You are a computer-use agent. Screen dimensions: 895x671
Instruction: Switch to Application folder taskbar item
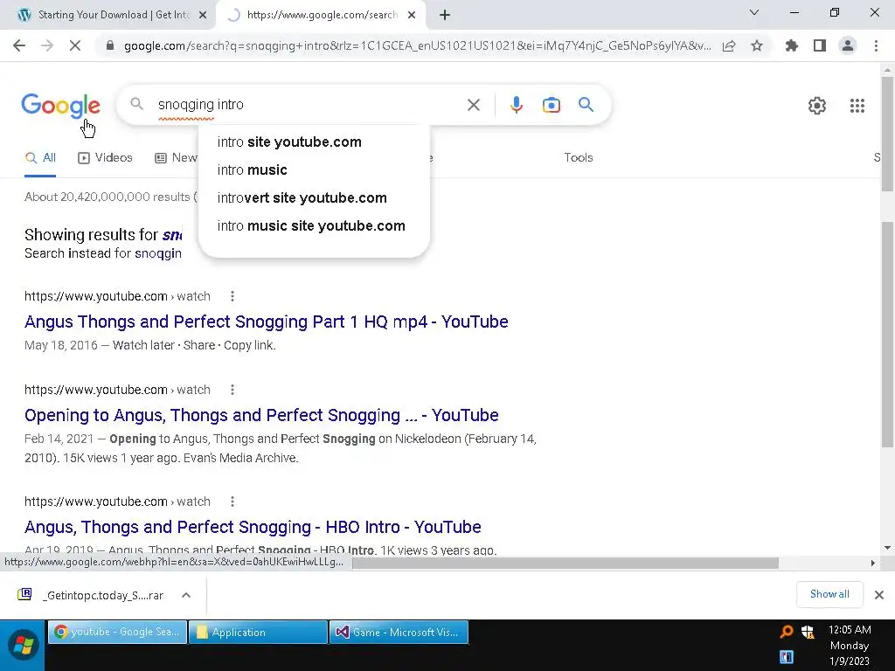(x=258, y=633)
